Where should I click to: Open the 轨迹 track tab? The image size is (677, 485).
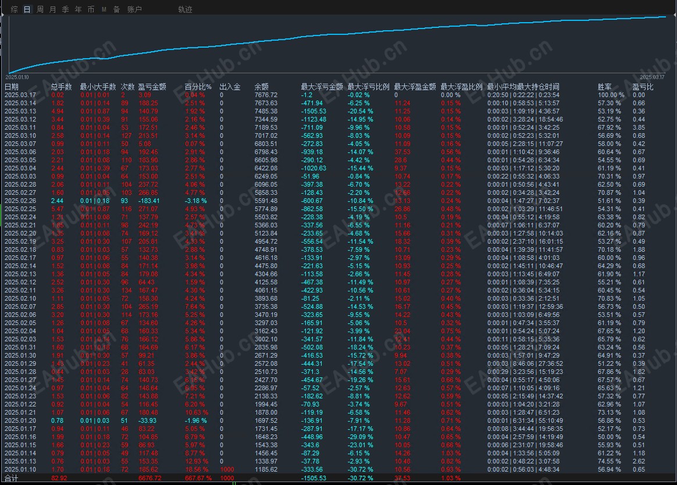point(185,9)
